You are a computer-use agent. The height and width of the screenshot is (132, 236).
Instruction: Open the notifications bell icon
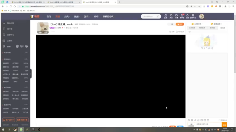coord(187,16)
